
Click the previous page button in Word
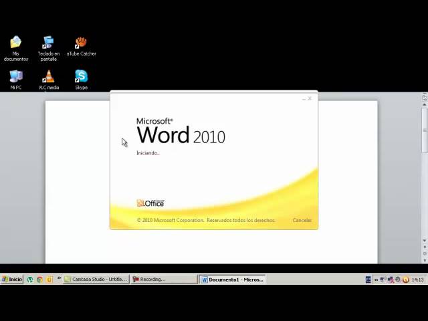[x=425, y=247]
